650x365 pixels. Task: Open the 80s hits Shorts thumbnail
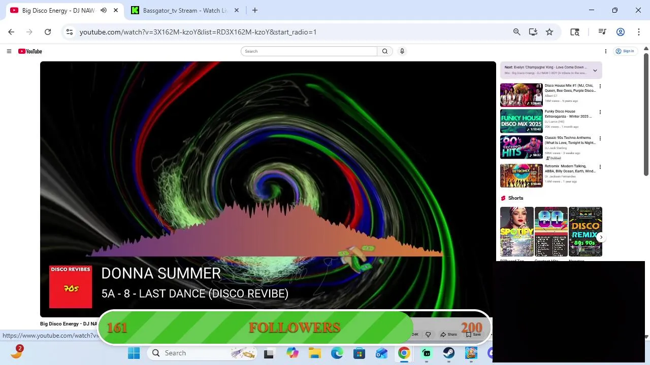coord(551,232)
